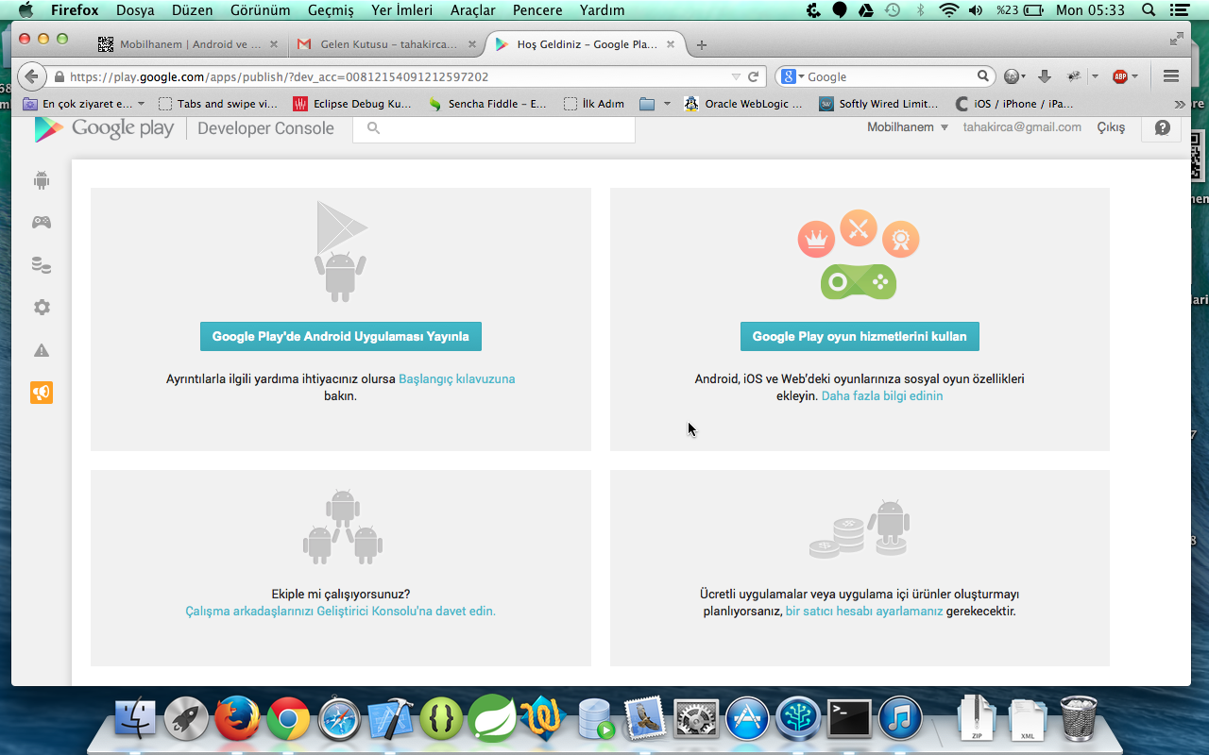
Task: Click the Google Play logo in header
Action: pyautogui.click(x=105, y=128)
